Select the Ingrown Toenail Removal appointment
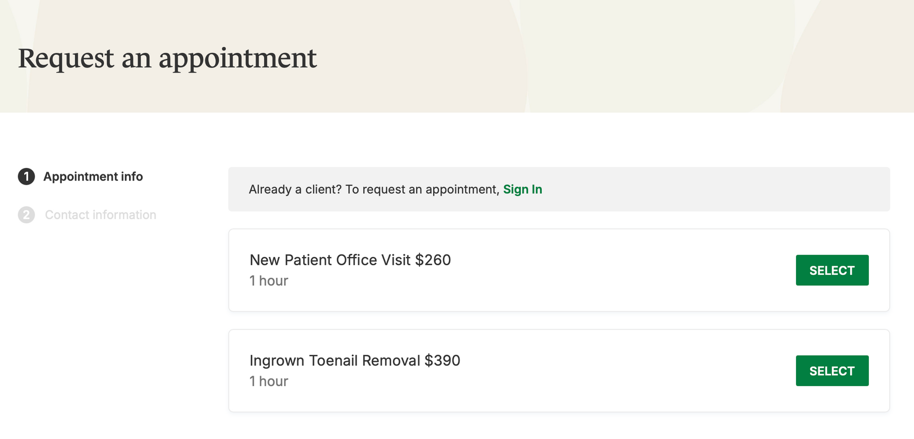Viewport: 914px width, 439px height. tap(832, 371)
